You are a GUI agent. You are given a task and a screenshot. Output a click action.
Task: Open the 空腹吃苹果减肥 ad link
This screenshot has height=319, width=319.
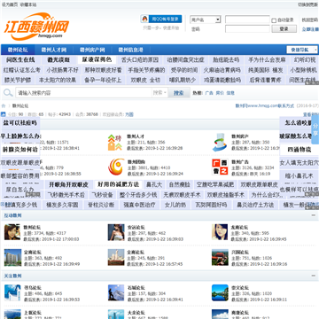215,185
